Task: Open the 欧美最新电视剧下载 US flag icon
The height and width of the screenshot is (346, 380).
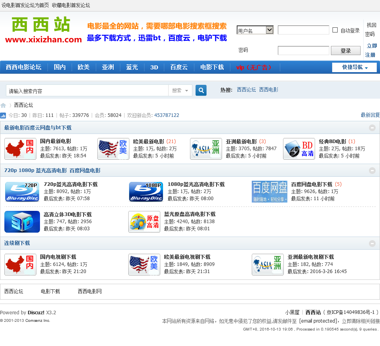Action: (144, 264)
